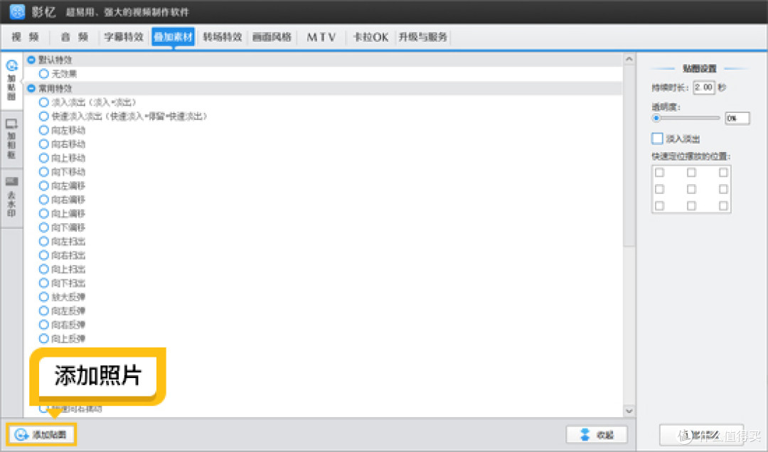Image resolution: width=768 pixels, height=452 pixels.
Task: Click the effects list scroll-down arrow
Action: [629, 411]
